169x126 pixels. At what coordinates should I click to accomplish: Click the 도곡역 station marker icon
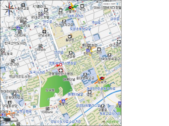(x=102, y=79)
